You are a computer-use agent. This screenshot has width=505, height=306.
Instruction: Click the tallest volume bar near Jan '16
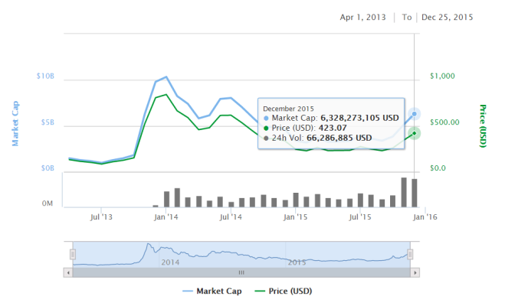click(x=404, y=192)
